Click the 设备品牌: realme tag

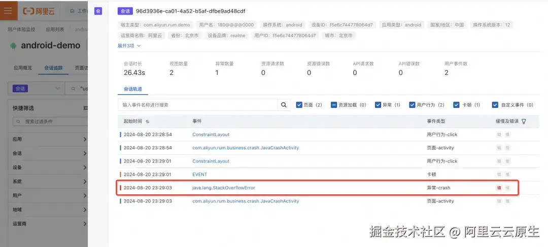click(226, 35)
